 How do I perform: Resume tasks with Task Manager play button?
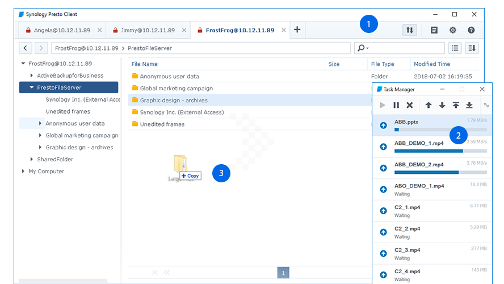click(x=382, y=105)
